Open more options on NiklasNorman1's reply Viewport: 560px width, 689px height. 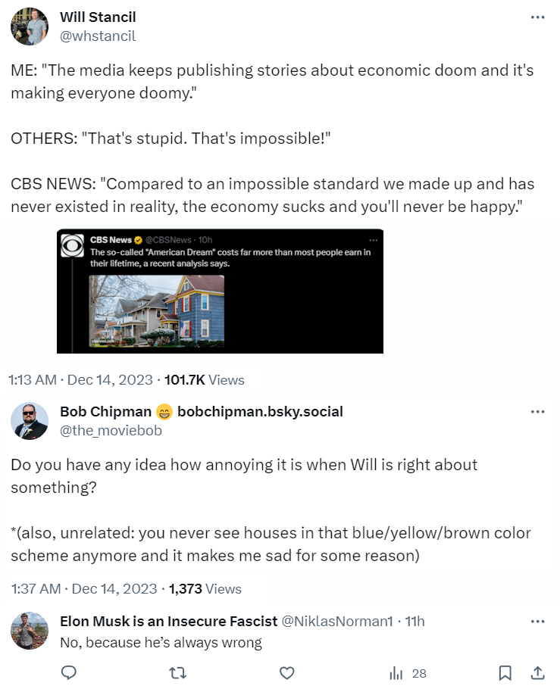point(537,622)
